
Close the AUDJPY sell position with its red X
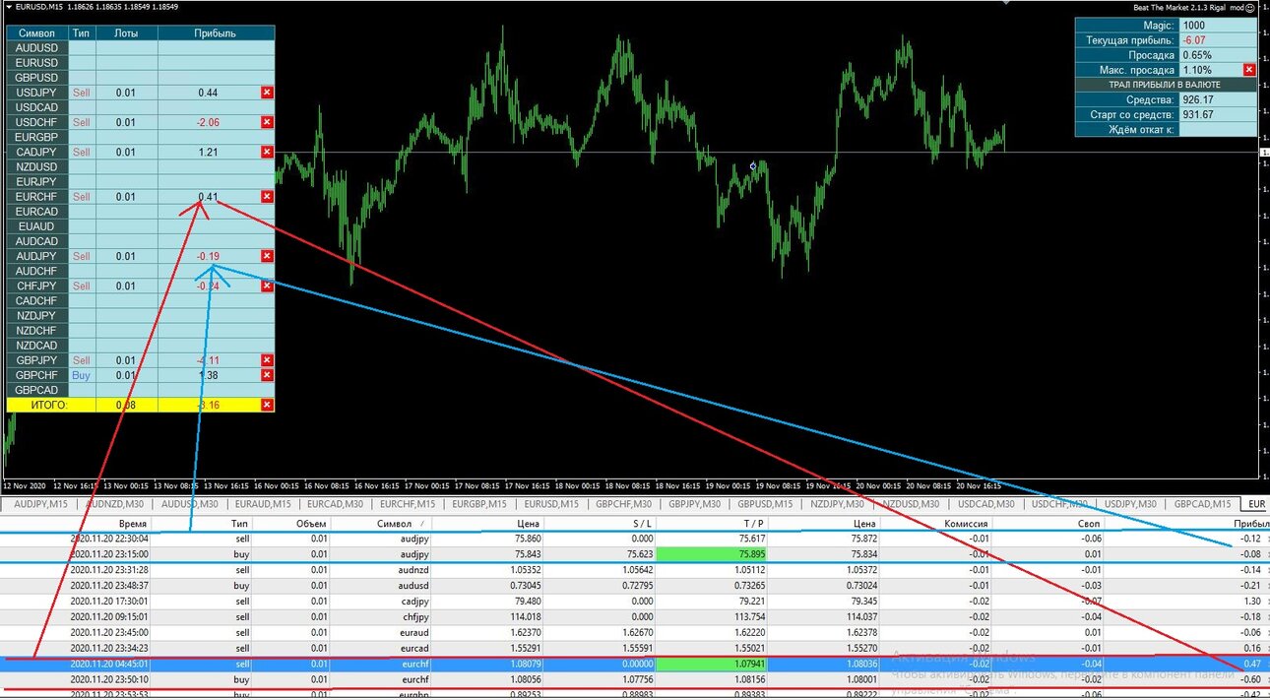click(267, 256)
